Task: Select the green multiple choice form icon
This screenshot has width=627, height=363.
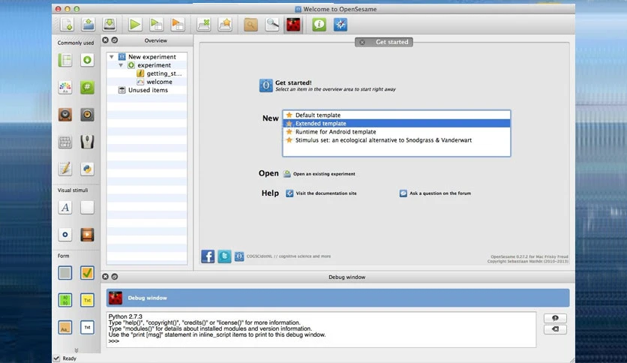Action: [65, 300]
